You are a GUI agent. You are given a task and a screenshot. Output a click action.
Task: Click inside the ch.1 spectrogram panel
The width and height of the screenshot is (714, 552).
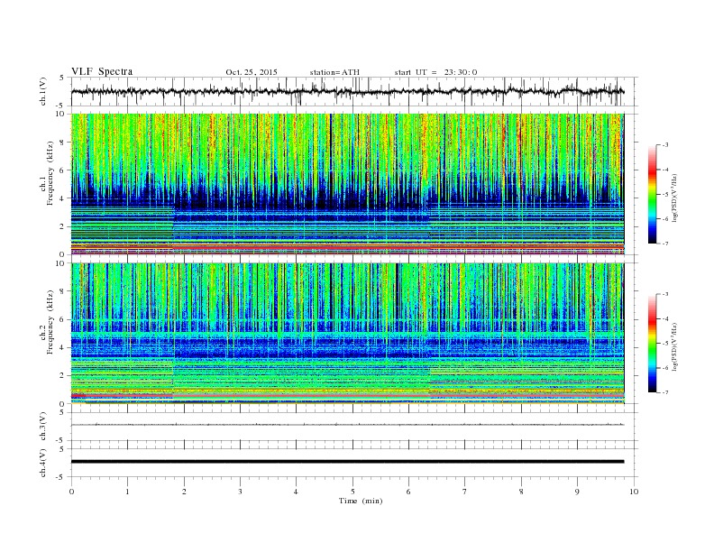(x=347, y=184)
